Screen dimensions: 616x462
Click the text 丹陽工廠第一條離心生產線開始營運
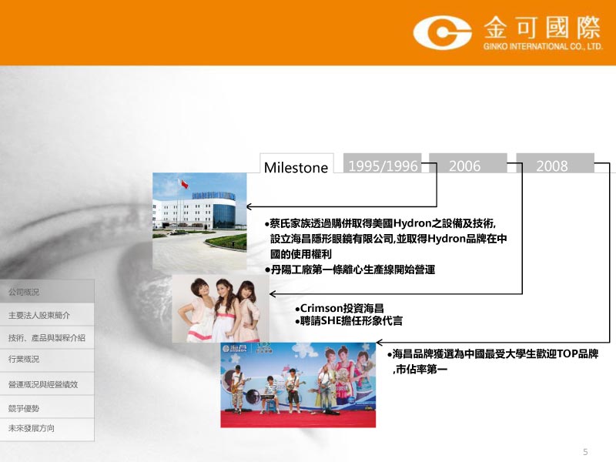tap(350, 270)
